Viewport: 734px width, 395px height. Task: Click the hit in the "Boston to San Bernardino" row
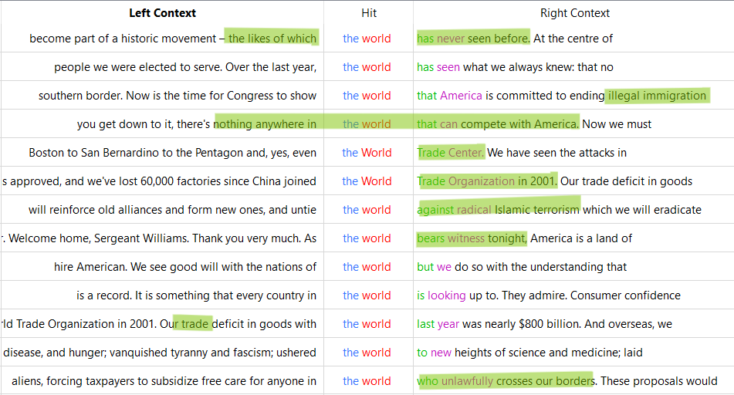click(367, 153)
